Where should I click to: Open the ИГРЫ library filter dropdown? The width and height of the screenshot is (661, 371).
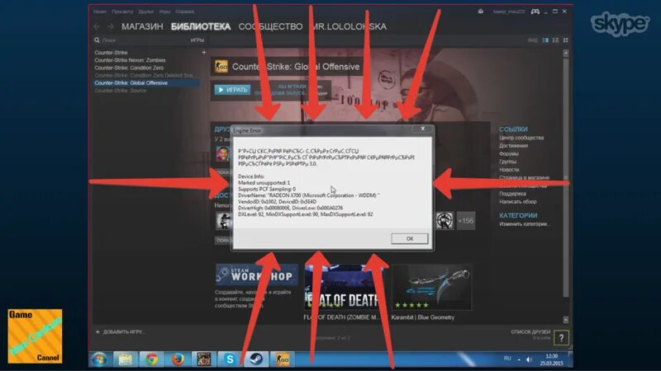[x=197, y=40]
